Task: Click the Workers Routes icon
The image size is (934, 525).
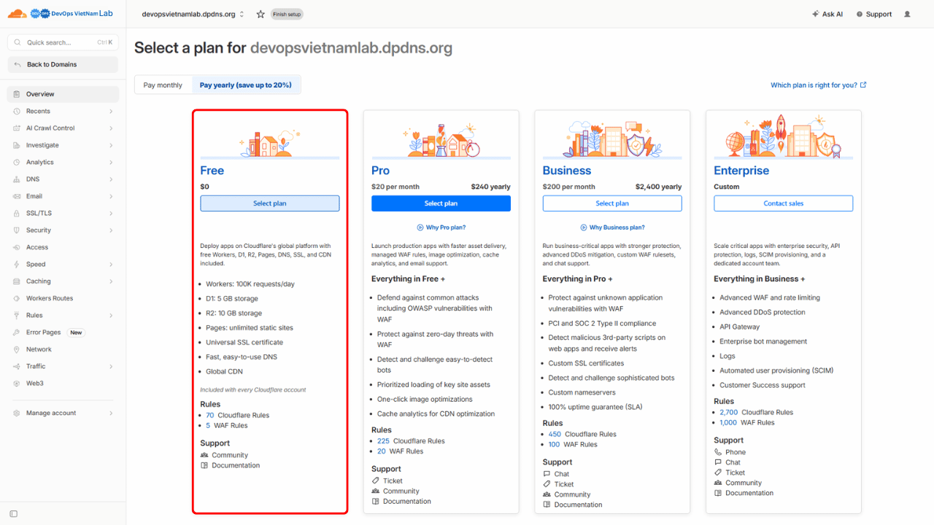Action: (x=18, y=298)
